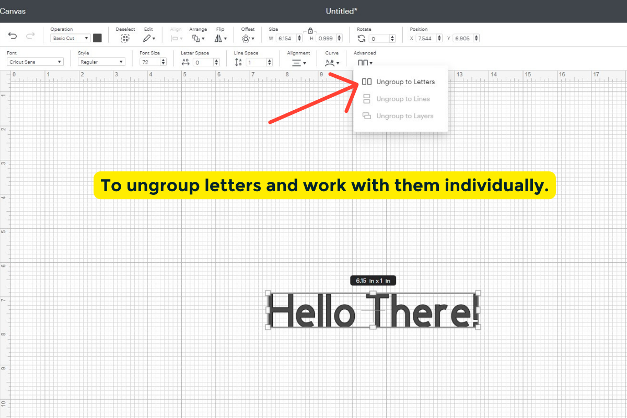Click the top-left selection handle of text
Viewport: 627px width, 418px height.
268,293
